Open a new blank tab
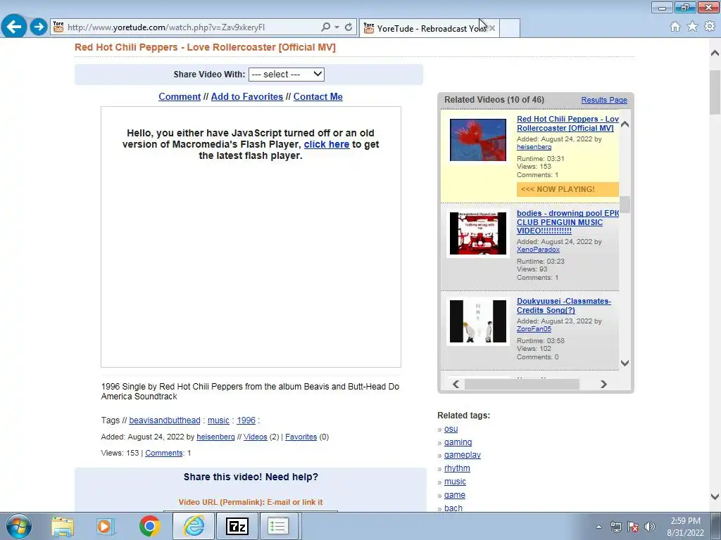The image size is (721, 540). tap(510, 28)
